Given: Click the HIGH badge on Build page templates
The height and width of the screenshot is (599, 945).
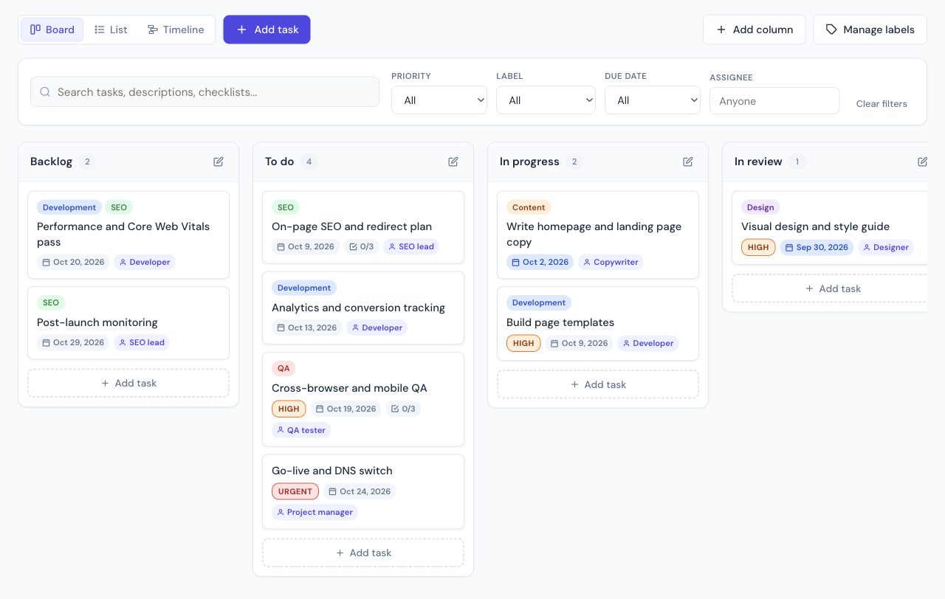Looking at the screenshot, I should pyautogui.click(x=523, y=343).
